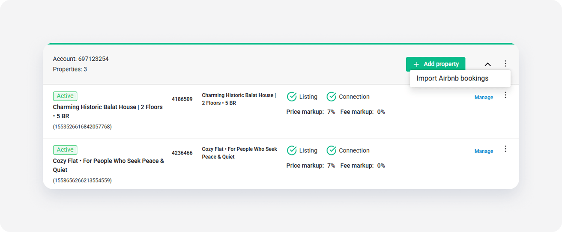562x232 pixels.
Task: Click the Add property button
Action: (435, 64)
